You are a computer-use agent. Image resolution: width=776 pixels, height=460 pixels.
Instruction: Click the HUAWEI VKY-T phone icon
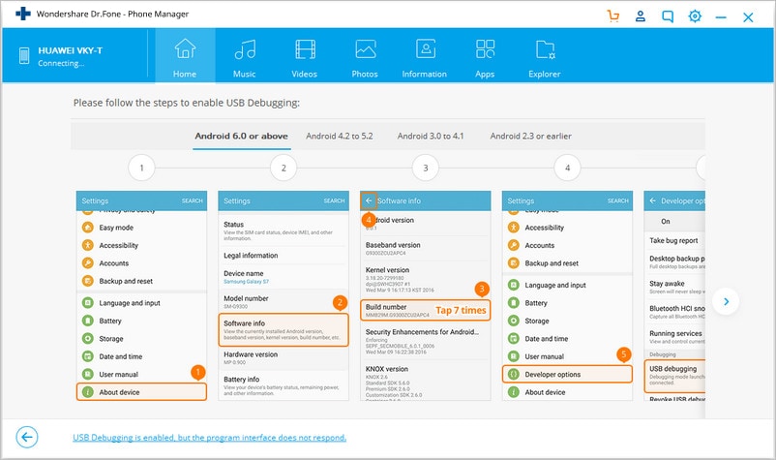(x=24, y=55)
